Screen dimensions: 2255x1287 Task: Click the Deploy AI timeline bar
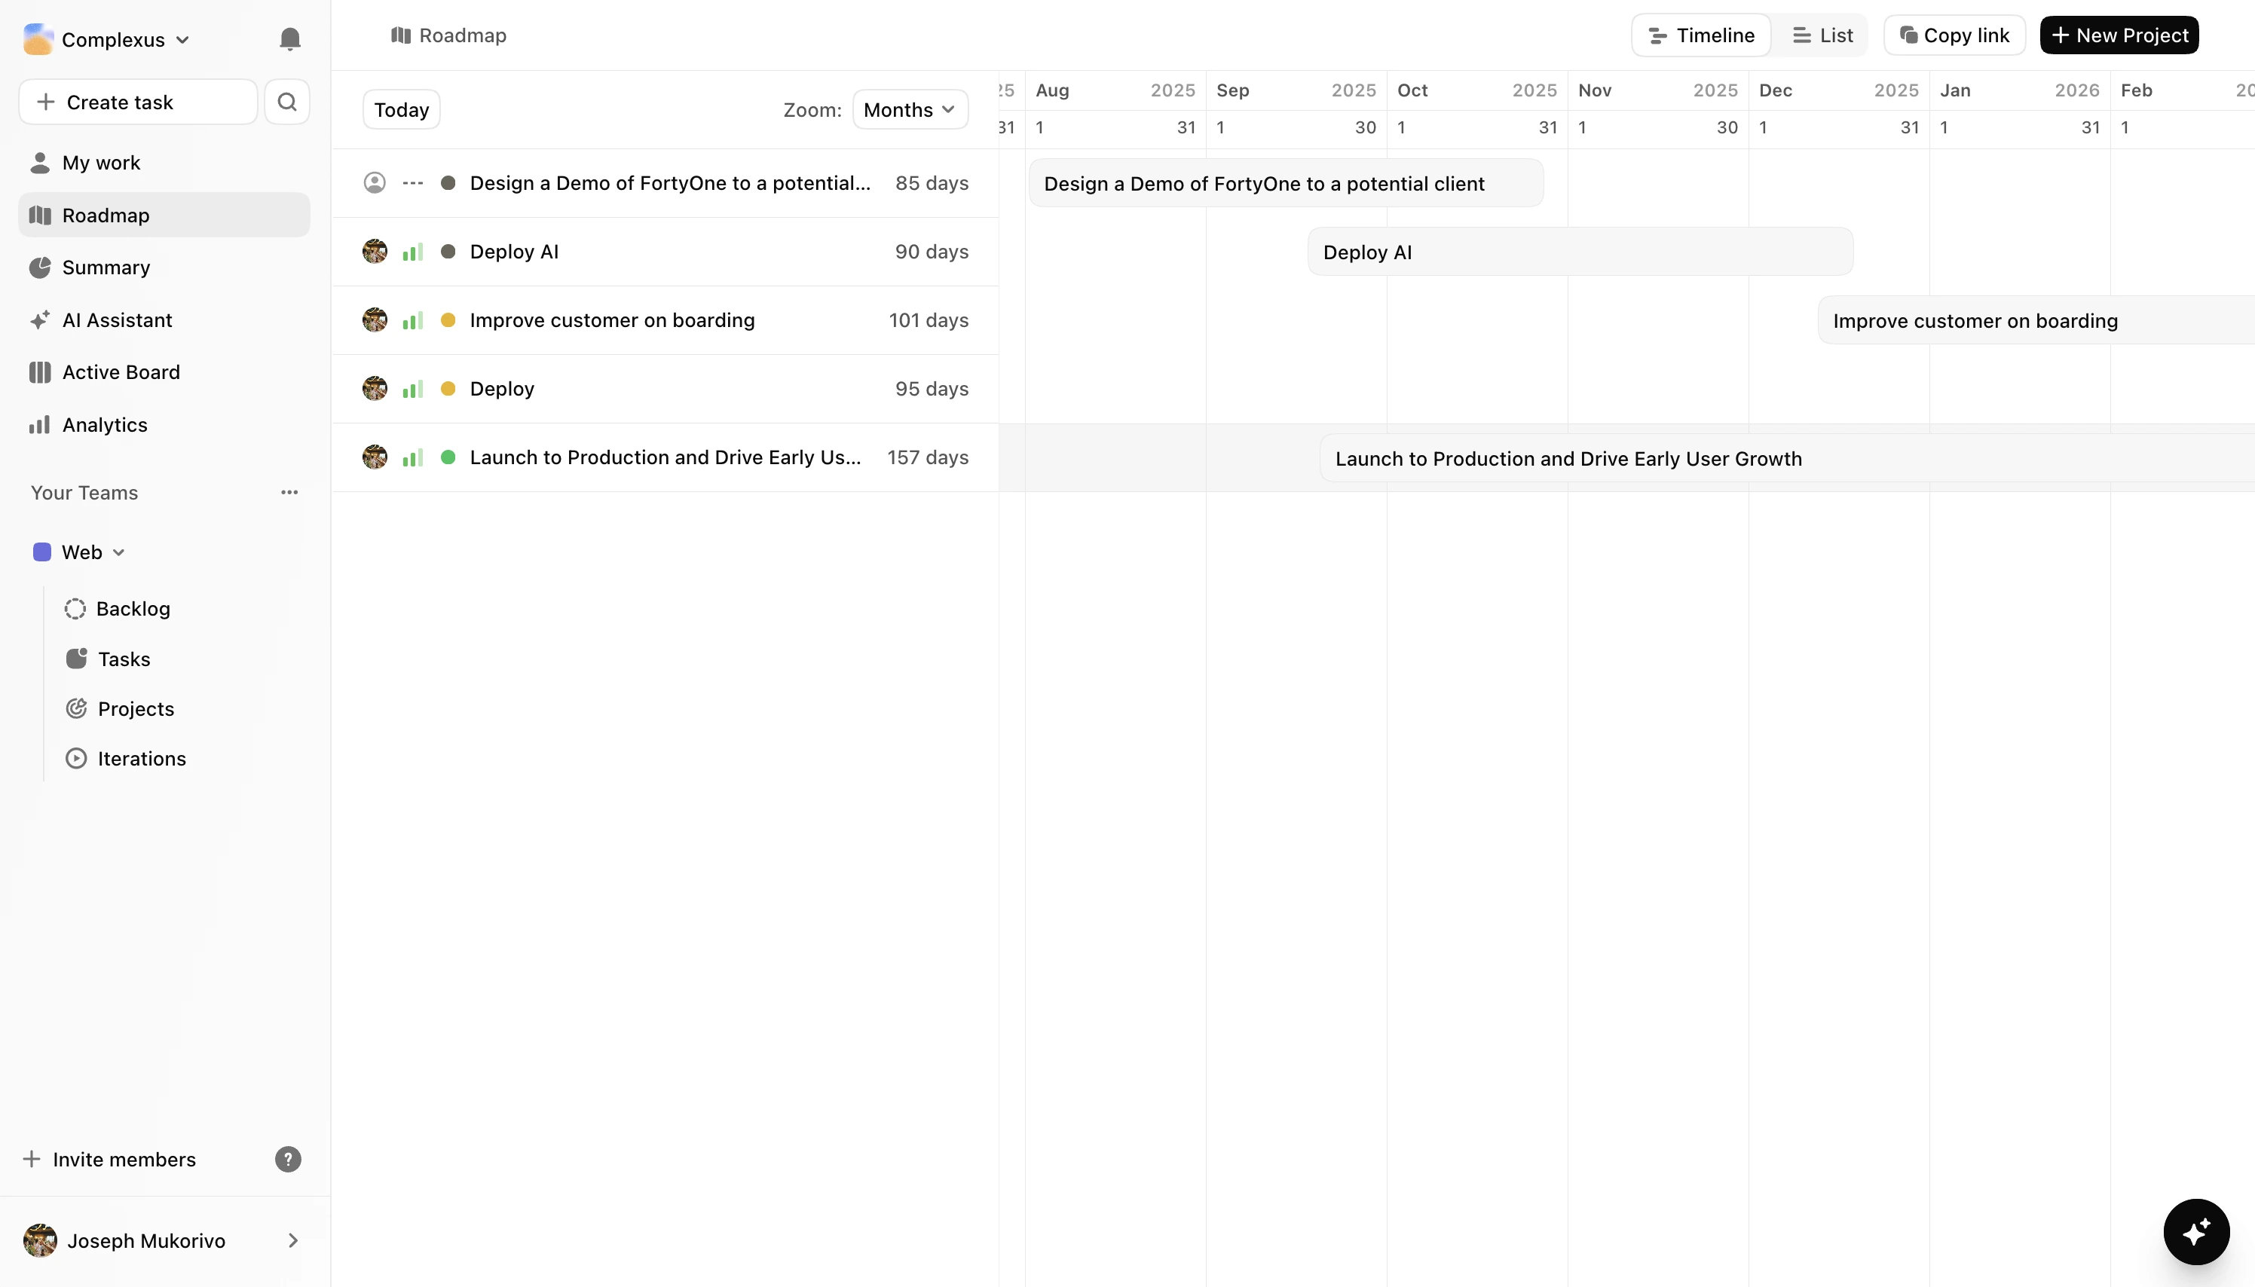tap(1580, 252)
